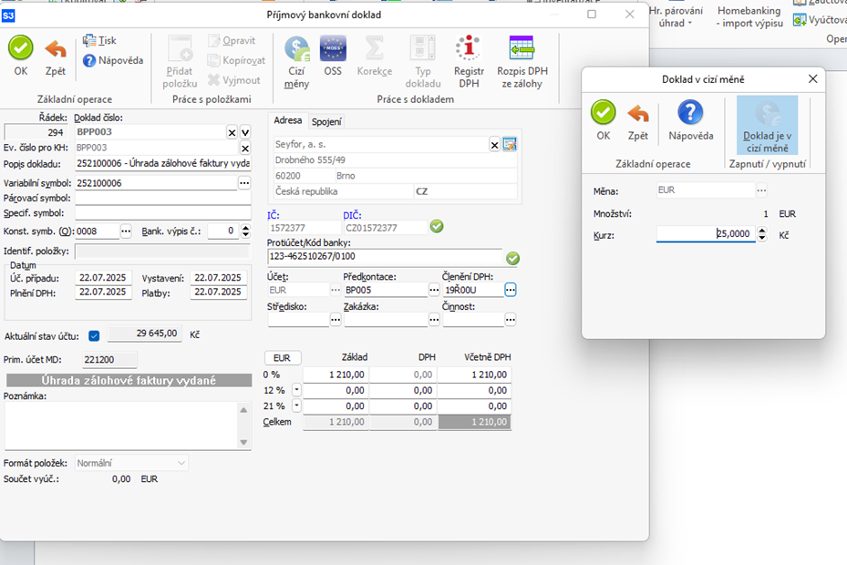Launch Rozpis DPH ze zálohy
Image resolution: width=847 pixels, height=565 pixels.
pyautogui.click(x=522, y=62)
